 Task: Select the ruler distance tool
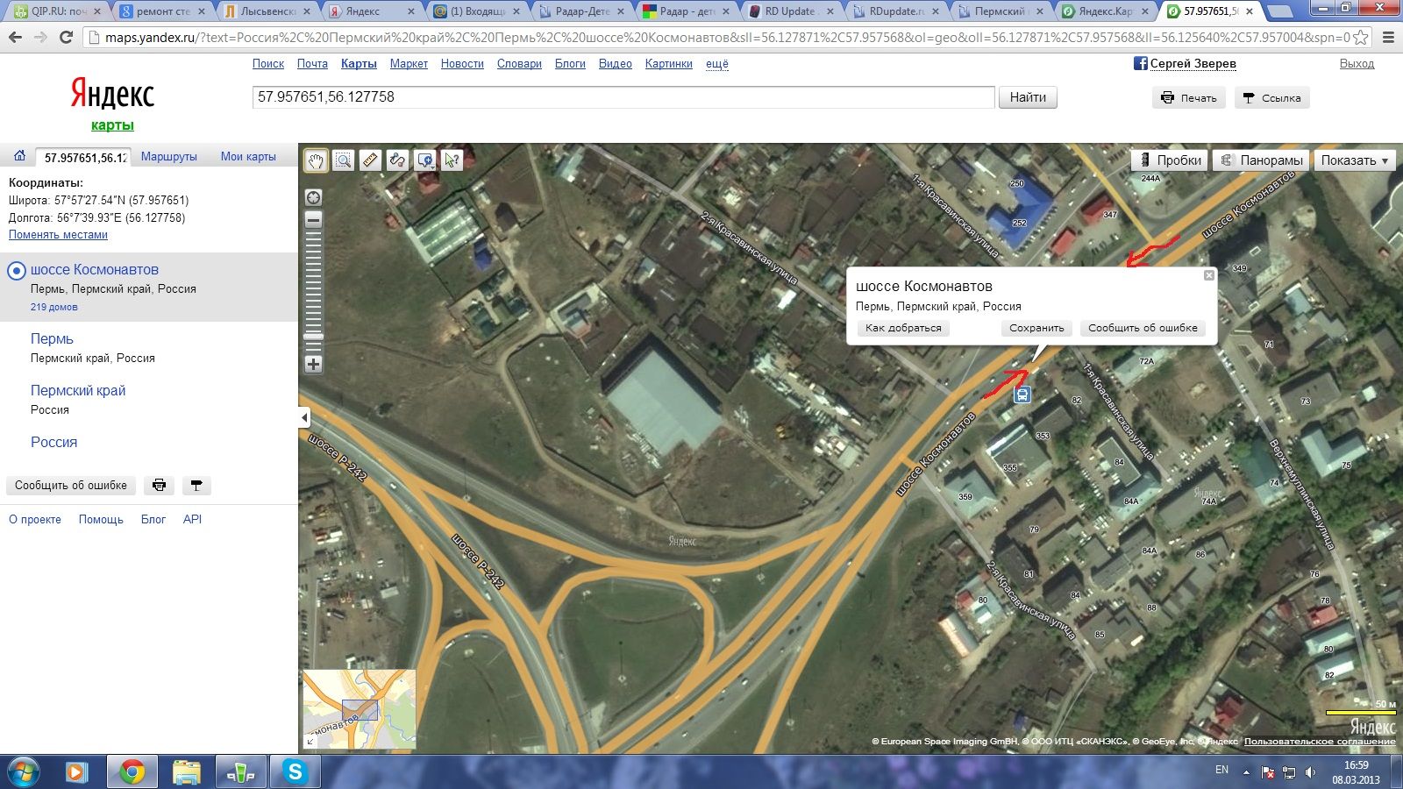pyautogui.click(x=370, y=160)
